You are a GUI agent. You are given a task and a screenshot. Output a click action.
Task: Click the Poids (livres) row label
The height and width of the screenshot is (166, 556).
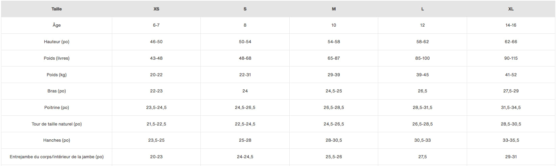tap(56, 58)
